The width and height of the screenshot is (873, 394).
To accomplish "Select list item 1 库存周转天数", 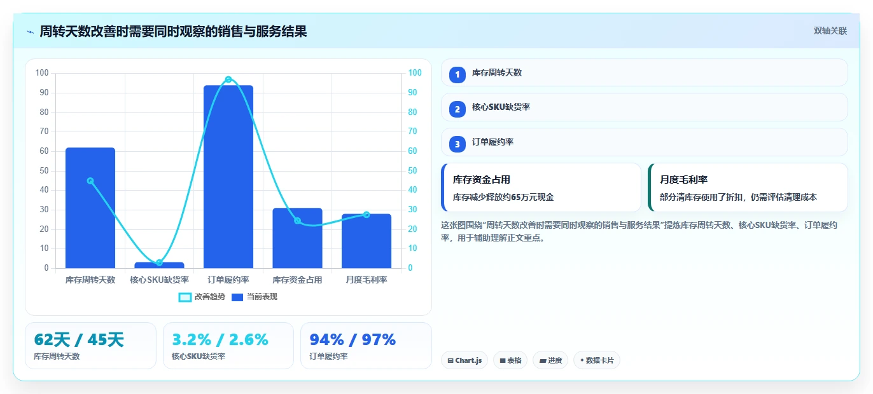I will coord(644,72).
